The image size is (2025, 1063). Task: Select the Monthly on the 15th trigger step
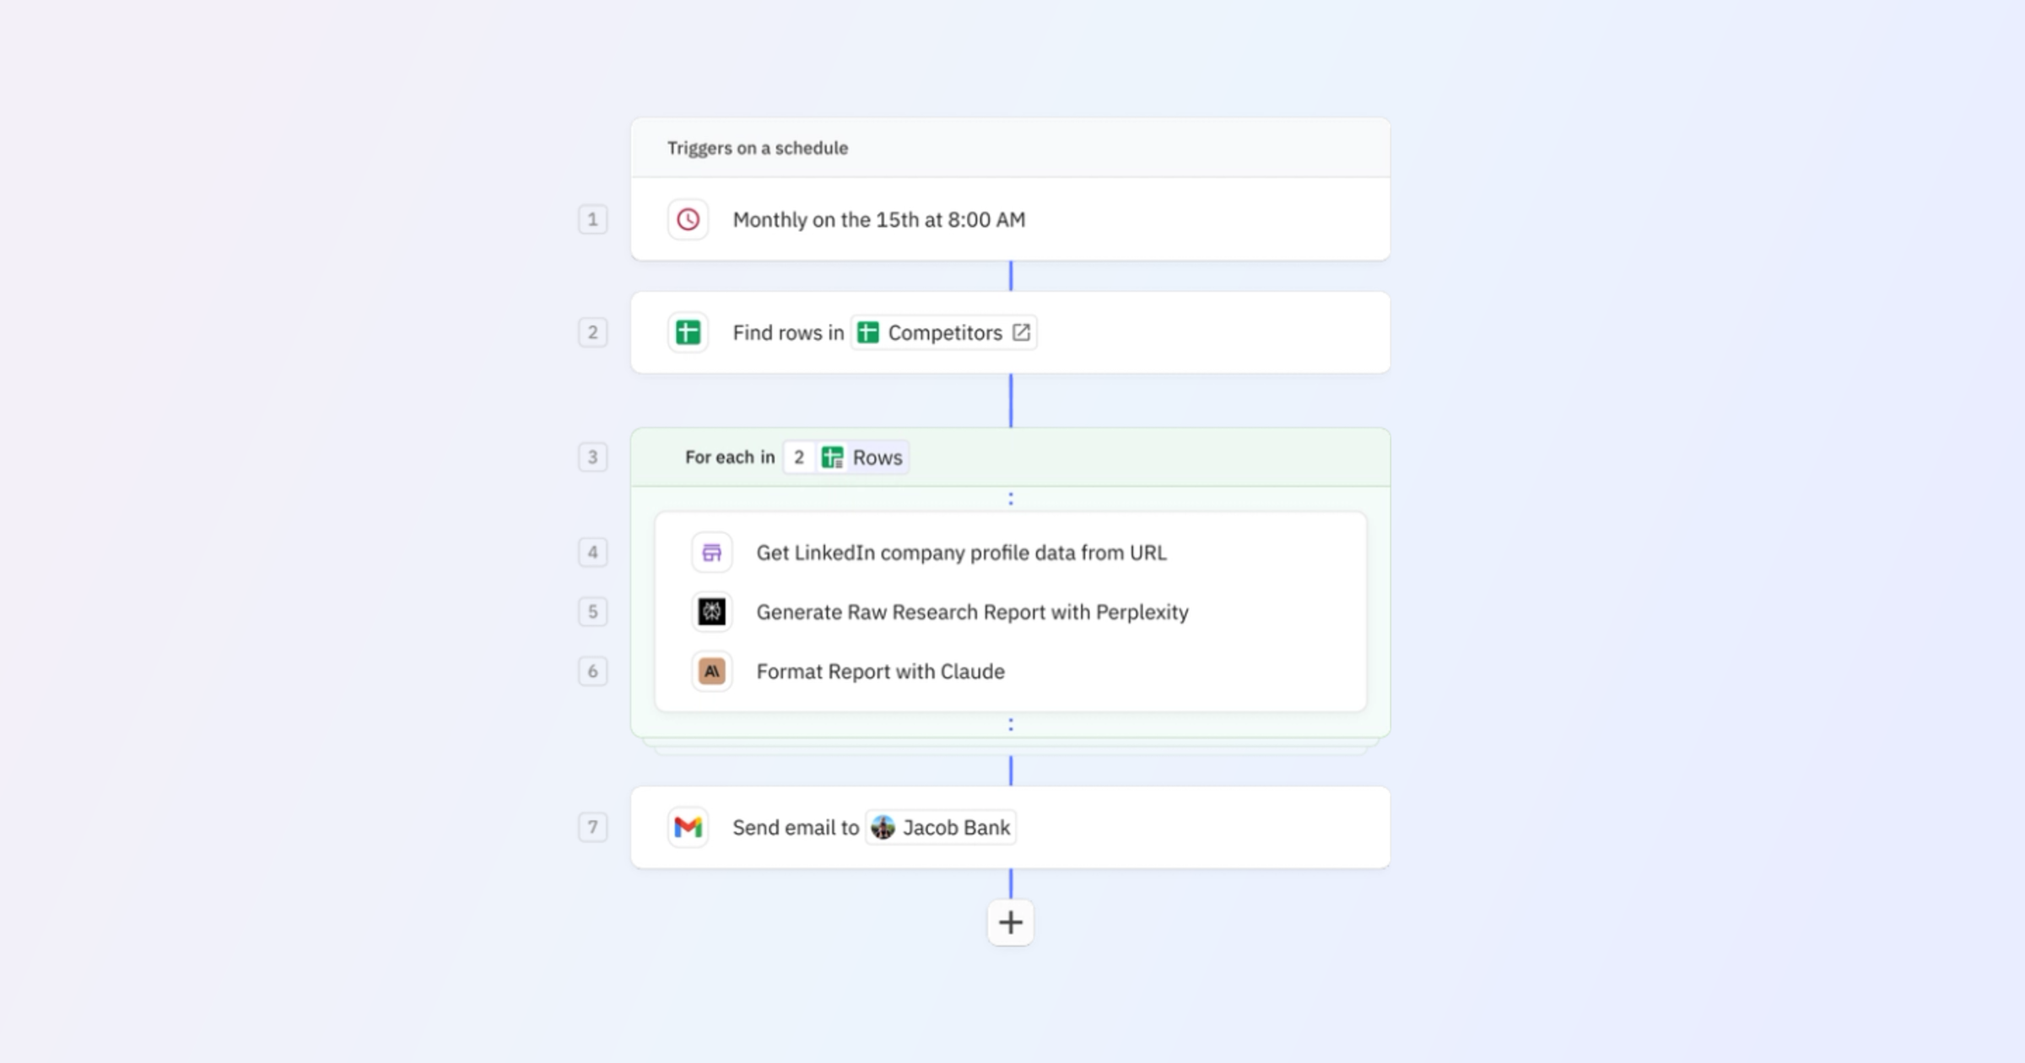pos(879,219)
